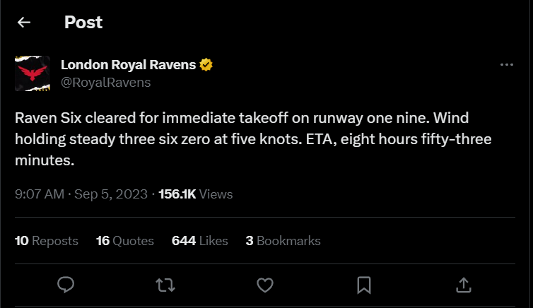This screenshot has width=533, height=308.
Task: Click the Post page heading
Action: tap(83, 23)
